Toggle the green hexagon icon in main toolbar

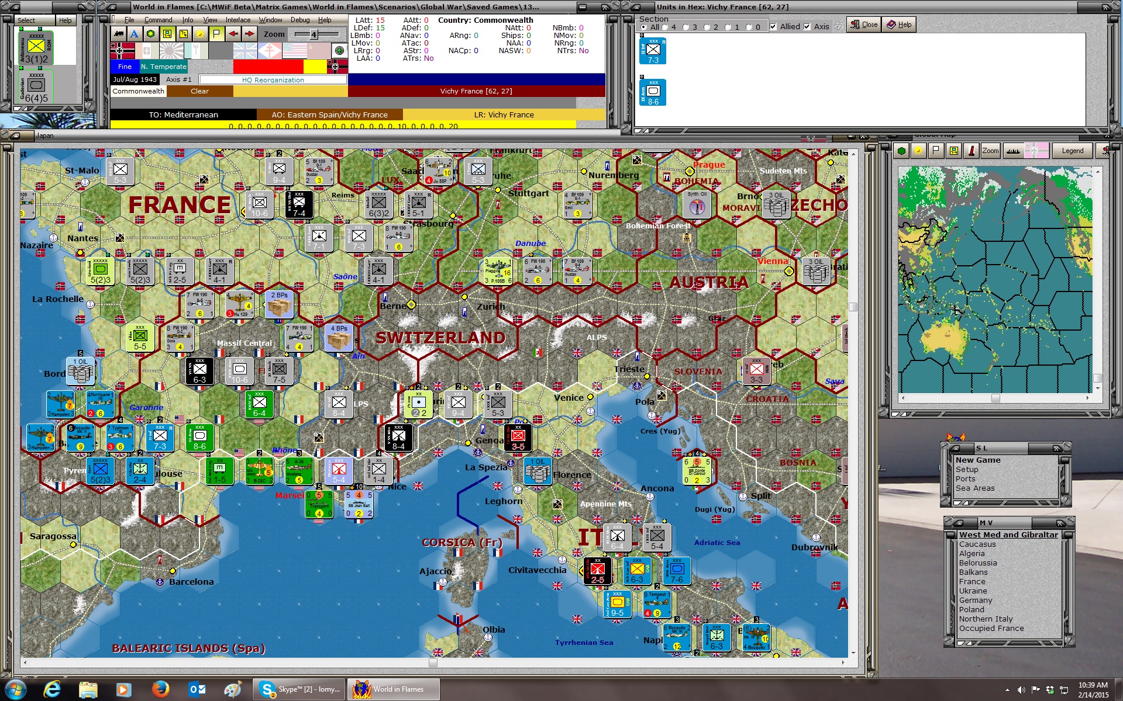click(151, 34)
